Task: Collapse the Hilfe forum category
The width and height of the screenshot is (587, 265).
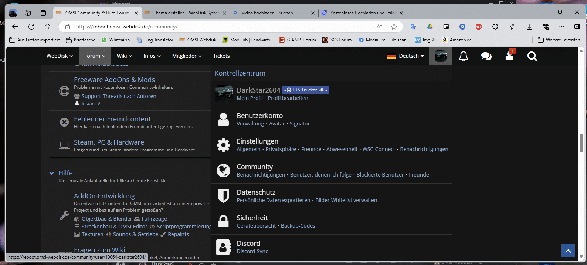Action: (x=52, y=173)
